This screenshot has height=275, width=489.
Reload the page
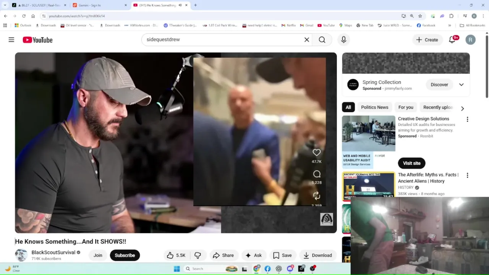point(24,16)
